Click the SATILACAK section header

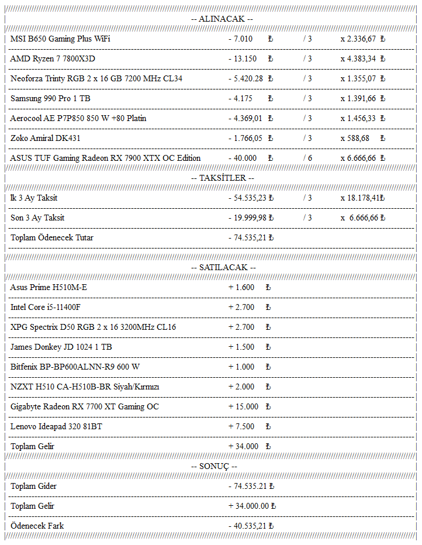tap(223, 268)
